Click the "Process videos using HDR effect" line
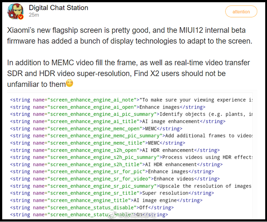This screenshot has height=222, width=267. point(131,157)
